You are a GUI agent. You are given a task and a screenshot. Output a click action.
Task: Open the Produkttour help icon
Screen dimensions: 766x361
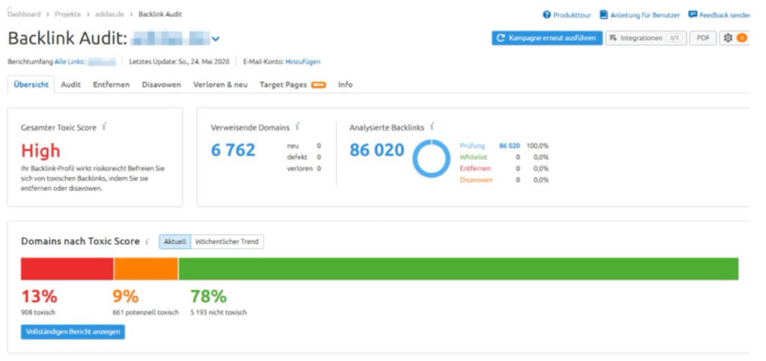coord(547,15)
